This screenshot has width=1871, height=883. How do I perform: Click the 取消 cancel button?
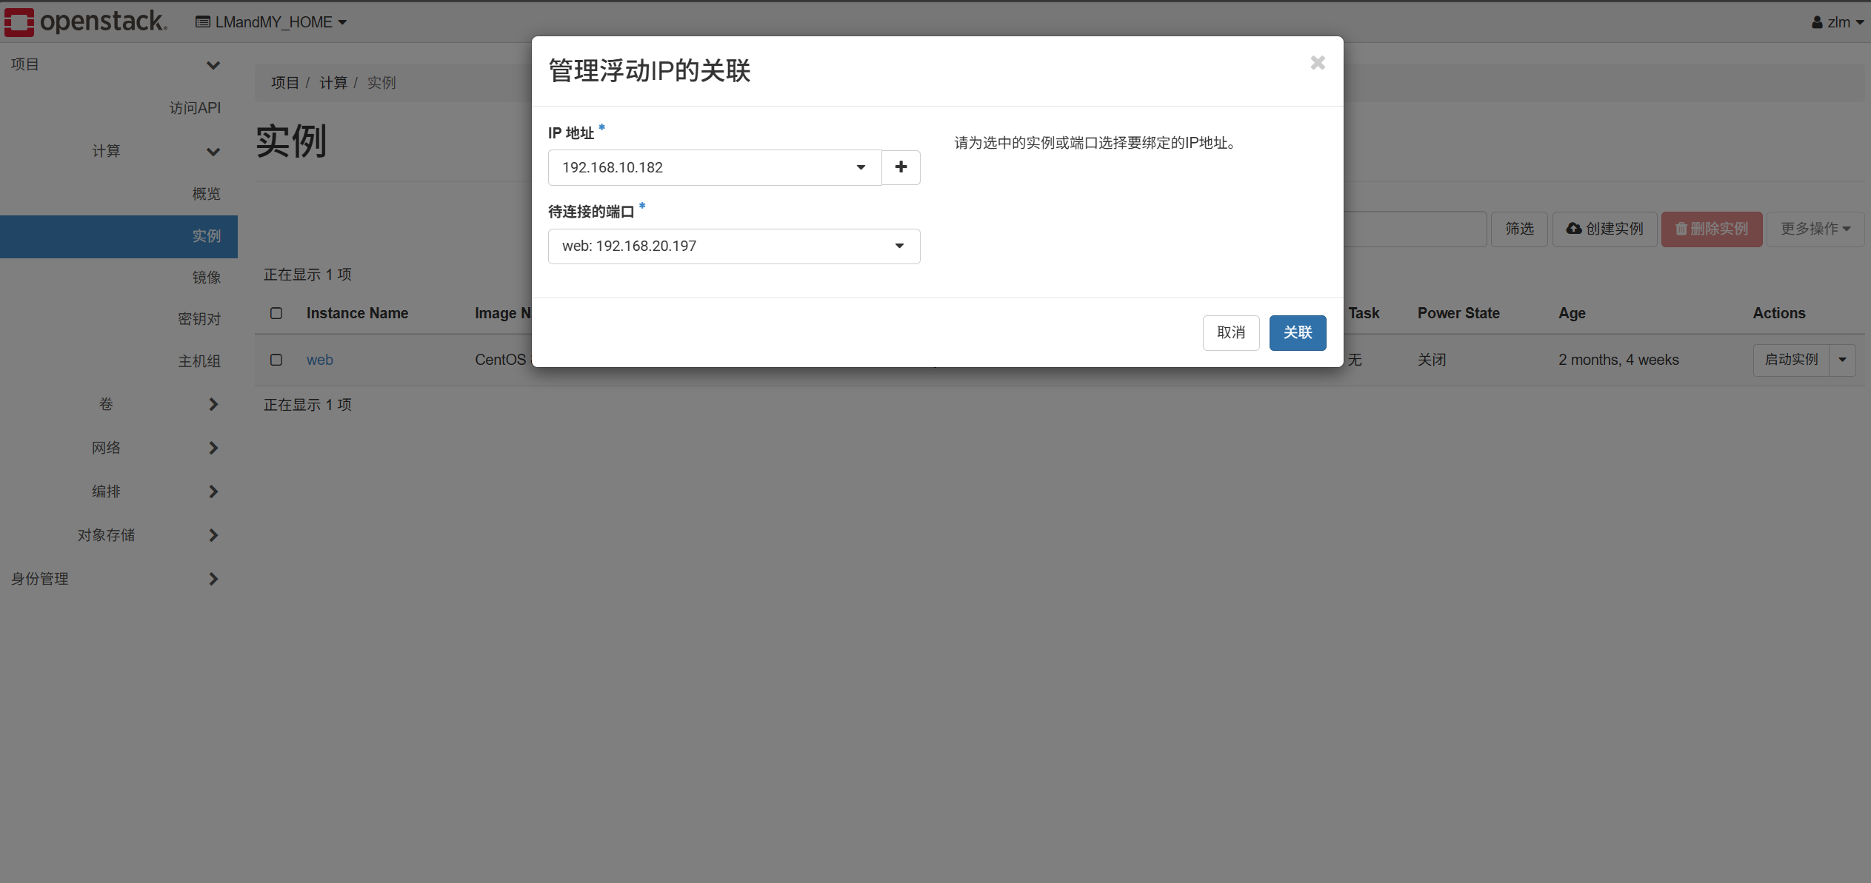click(1231, 332)
